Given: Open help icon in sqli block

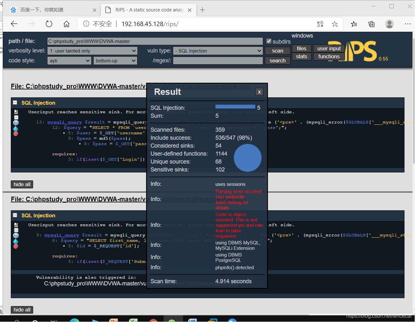Looking at the screenshot, I should click(x=16, y=235).
